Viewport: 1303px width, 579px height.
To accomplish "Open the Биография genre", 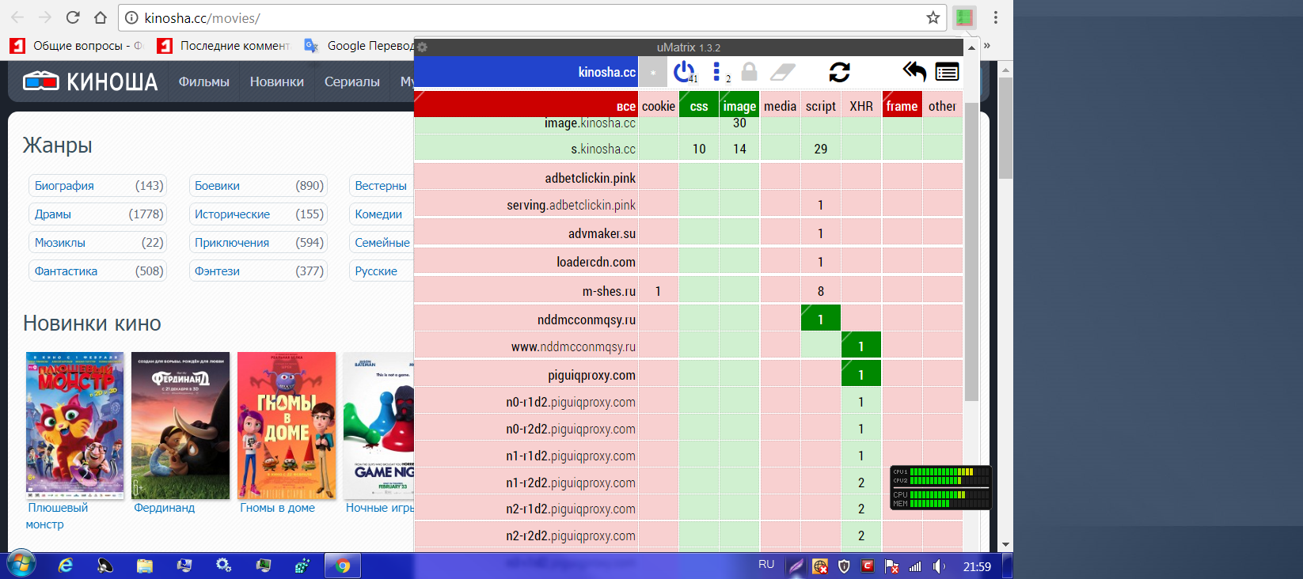I will tap(64, 186).
